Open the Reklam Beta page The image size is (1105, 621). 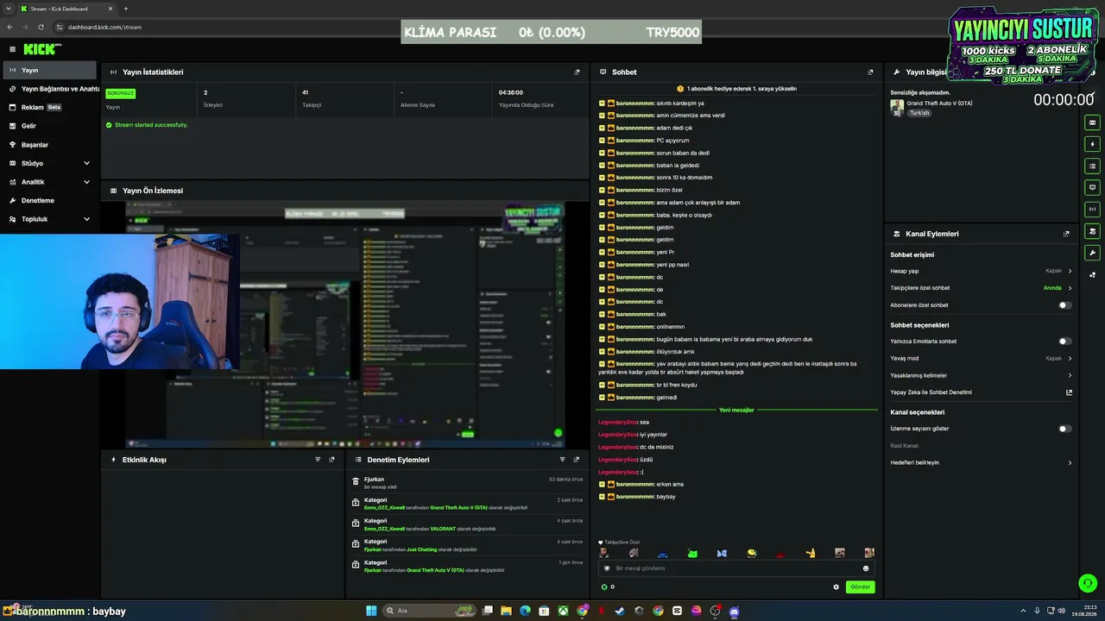(49, 107)
